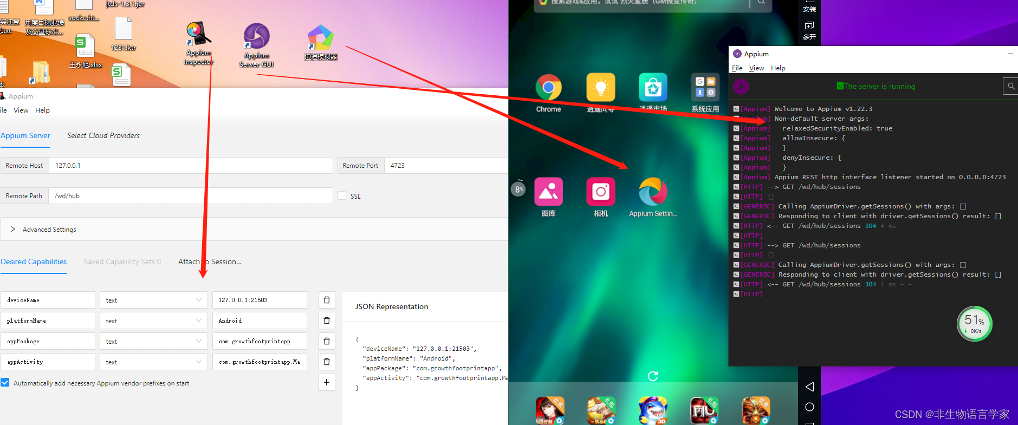
Task: Open the red-haired girl game in dock
Action: tap(549, 410)
